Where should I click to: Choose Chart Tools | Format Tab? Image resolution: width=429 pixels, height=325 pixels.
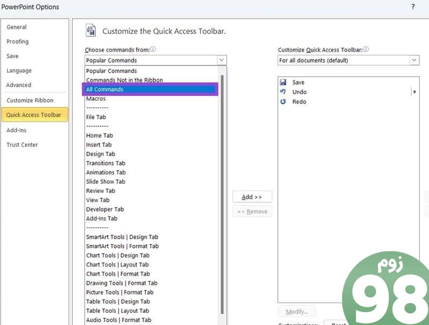[x=152, y=274]
